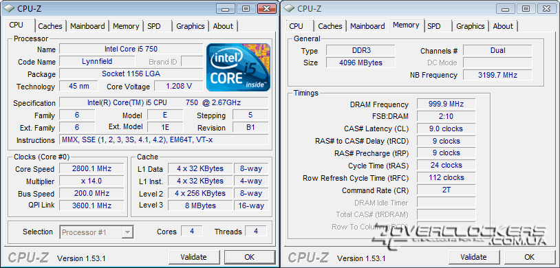This screenshot has height=268, width=560.
Task: Close the right CPU-Z window
Action: pyautogui.click(x=546, y=8)
